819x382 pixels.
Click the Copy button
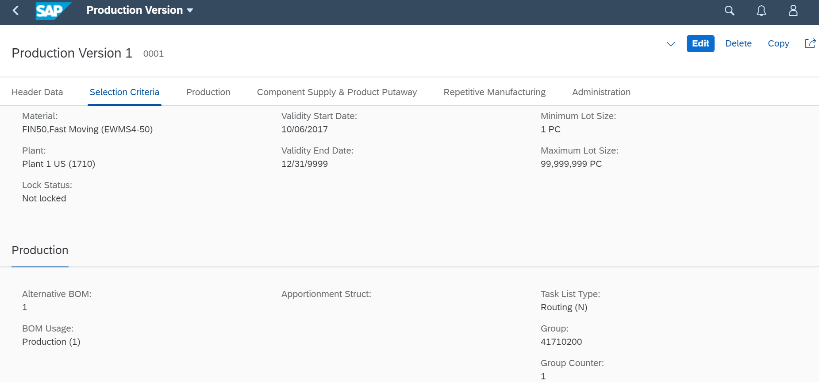[778, 43]
